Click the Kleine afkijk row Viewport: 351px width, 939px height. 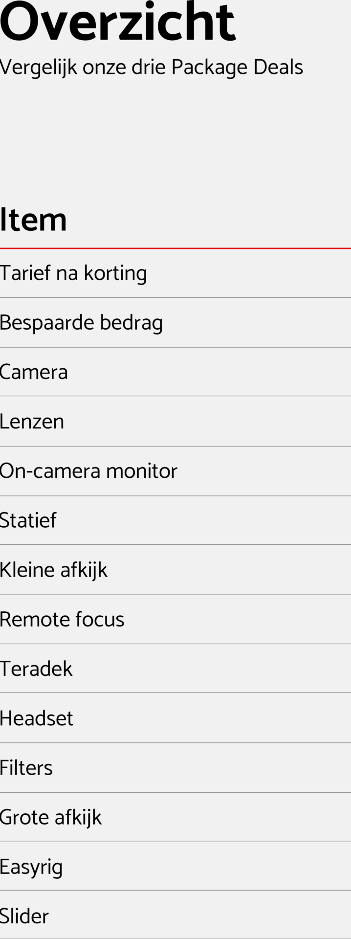[x=54, y=570]
